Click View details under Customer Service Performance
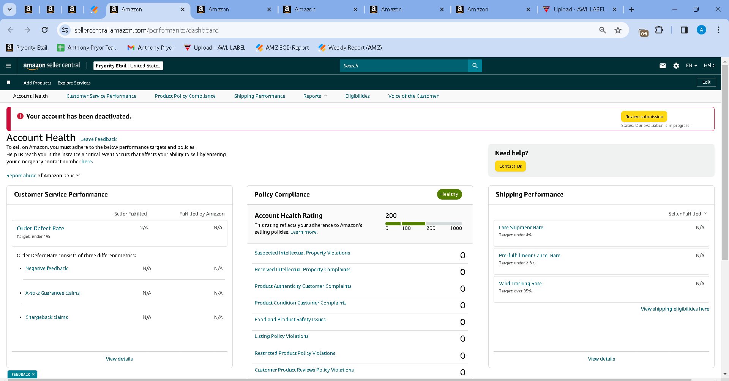 (119, 359)
